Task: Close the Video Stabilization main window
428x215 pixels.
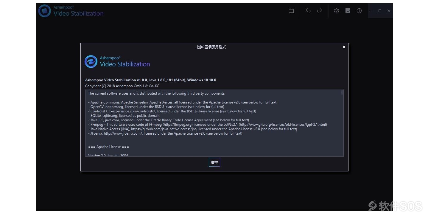Action: click(389, 11)
